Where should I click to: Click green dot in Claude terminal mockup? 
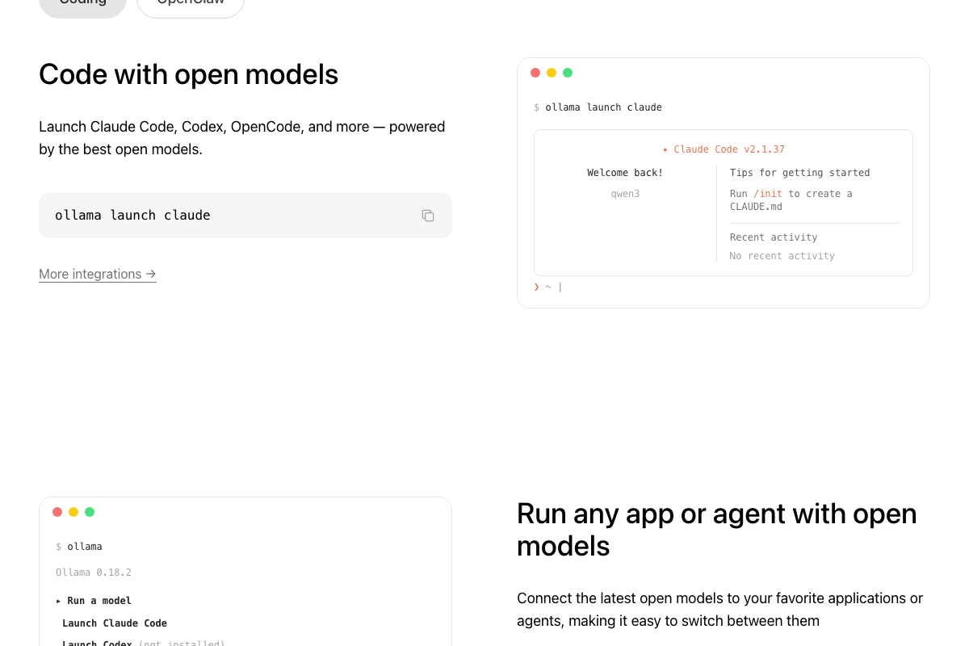tap(568, 73)
